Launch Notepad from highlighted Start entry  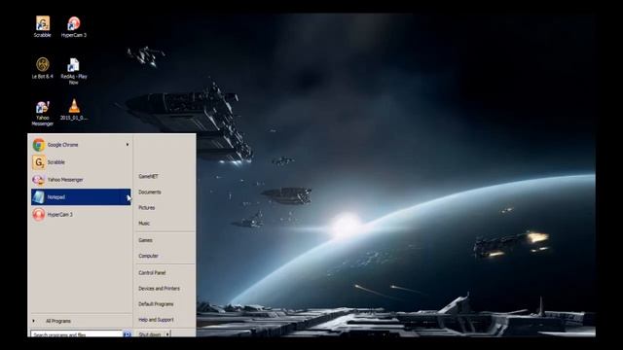(x=81, y=197)
